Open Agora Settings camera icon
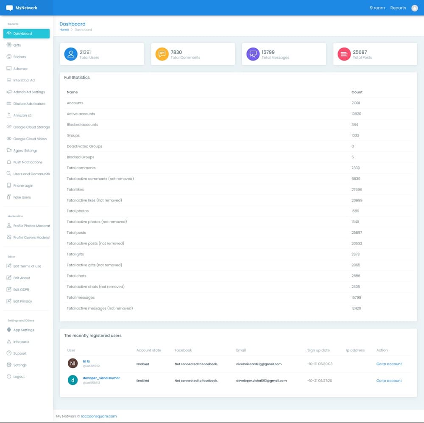The height and width of the screenshot is (423, 424). tap(9, 151)
